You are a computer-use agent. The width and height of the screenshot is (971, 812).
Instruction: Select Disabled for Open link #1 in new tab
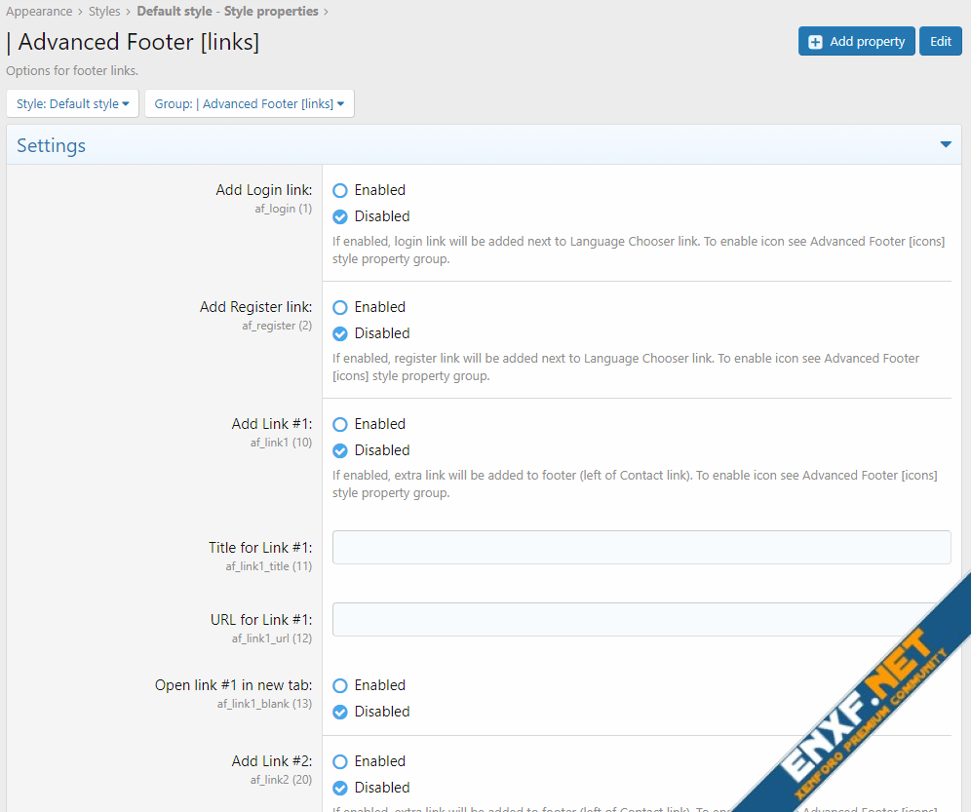[x=340, y=713]
